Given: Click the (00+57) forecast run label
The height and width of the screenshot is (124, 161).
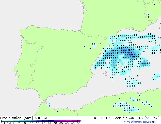Looking at the screenshot, I should point(152,118).
